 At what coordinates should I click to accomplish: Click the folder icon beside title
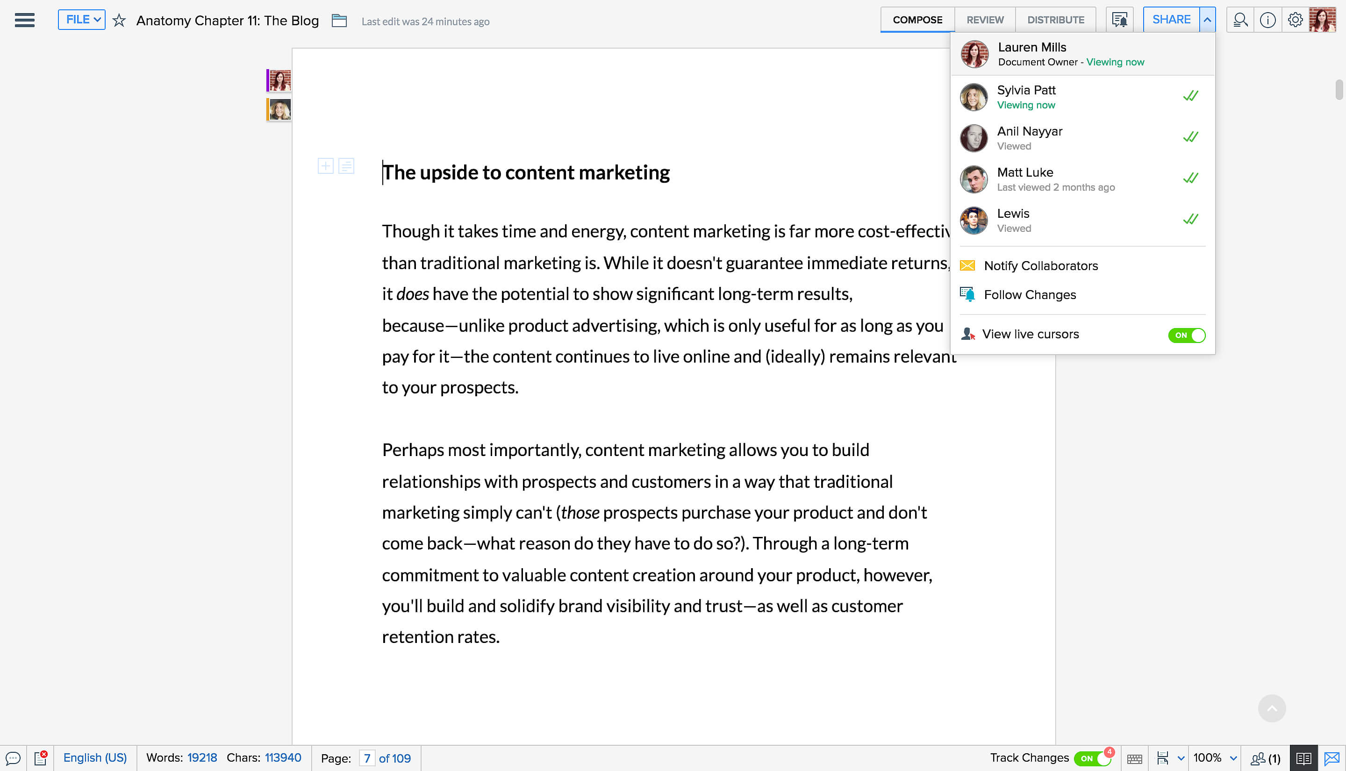coord(339,21)
